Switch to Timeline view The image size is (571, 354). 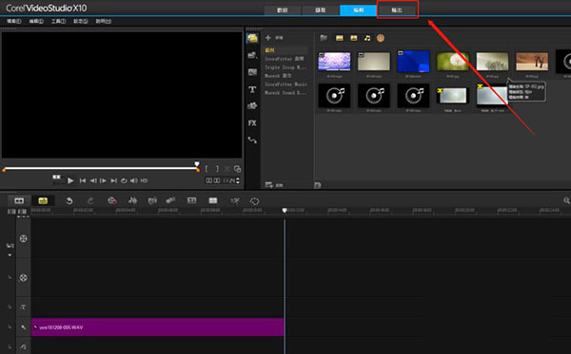43,201
